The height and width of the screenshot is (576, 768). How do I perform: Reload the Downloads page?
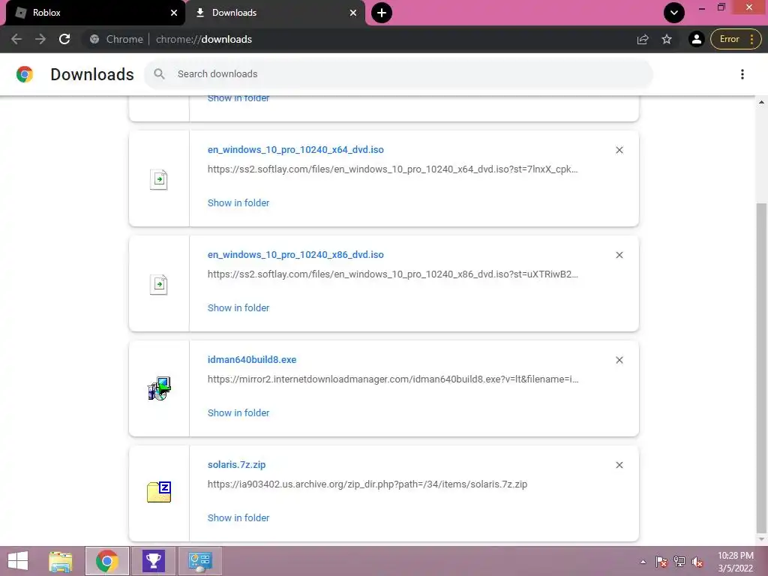tap(64, 39)
